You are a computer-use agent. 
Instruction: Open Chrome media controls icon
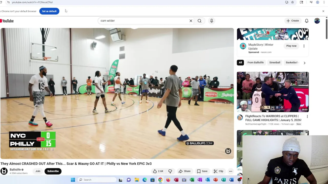click(x=311, y=2)
